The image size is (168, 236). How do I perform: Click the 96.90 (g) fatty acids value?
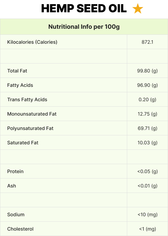pyautogui.click(x=147, y=85)
